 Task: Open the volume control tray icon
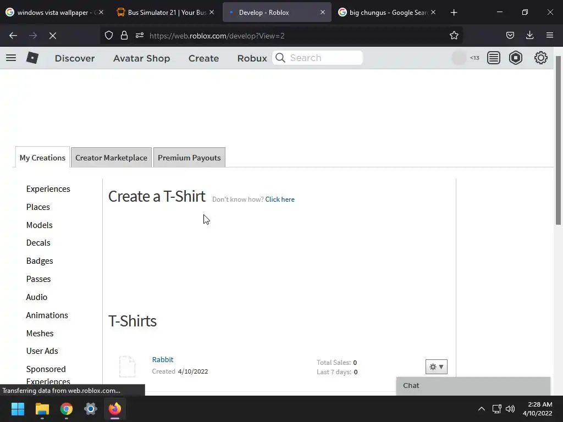tap(510, 409)
